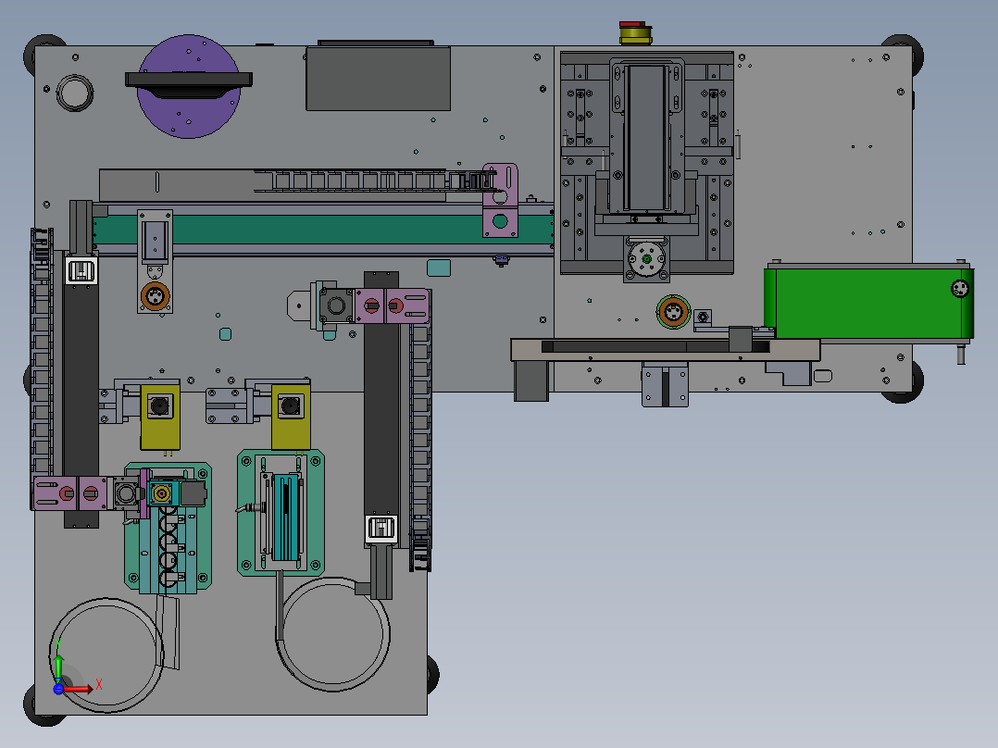Click the small teal square below the conveyor
998x748 pixels.
[x=439, y=268]
